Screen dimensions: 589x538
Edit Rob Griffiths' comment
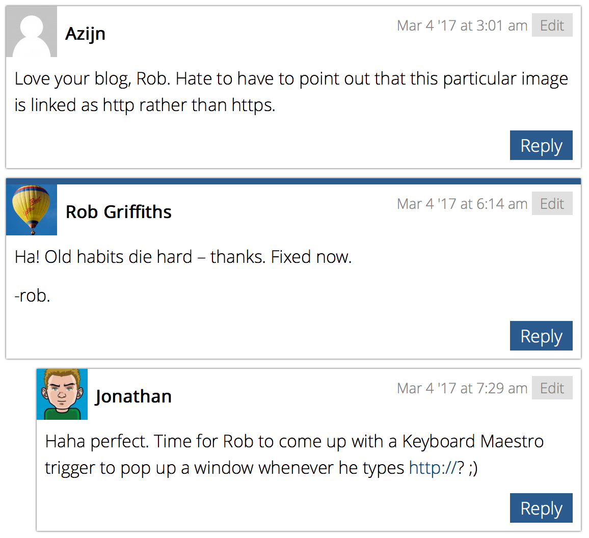(552, 203)
